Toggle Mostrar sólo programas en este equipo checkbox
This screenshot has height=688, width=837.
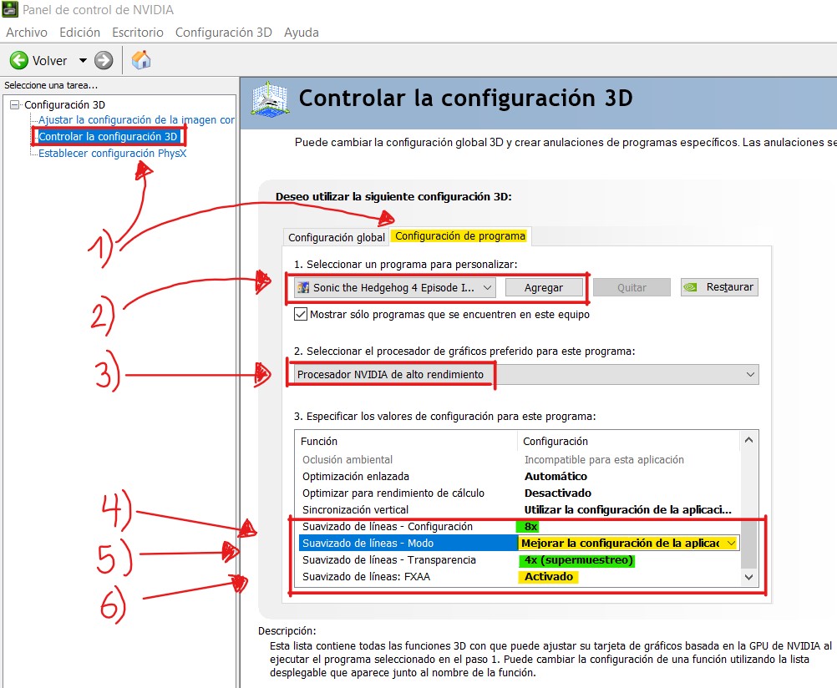pyautogui.click(x=301, y=314)
